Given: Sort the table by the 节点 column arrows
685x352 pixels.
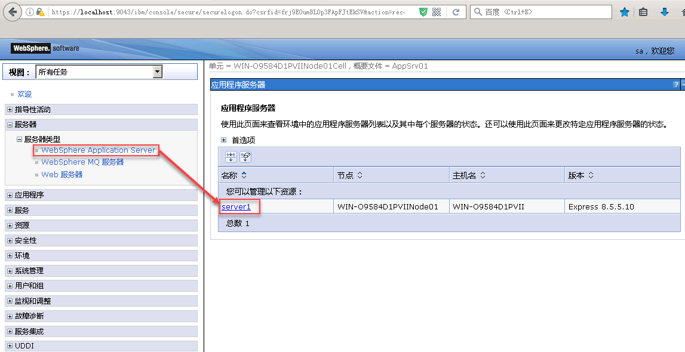Looking at the screenshot, I should (x=360, y=175).
